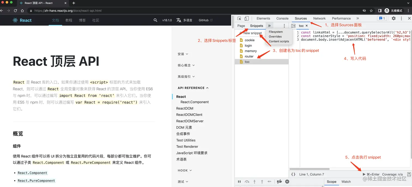Screen dimensions: 412x187
Task: Show more DevTools panels via chevrons
Action: (x=358, y=19)
